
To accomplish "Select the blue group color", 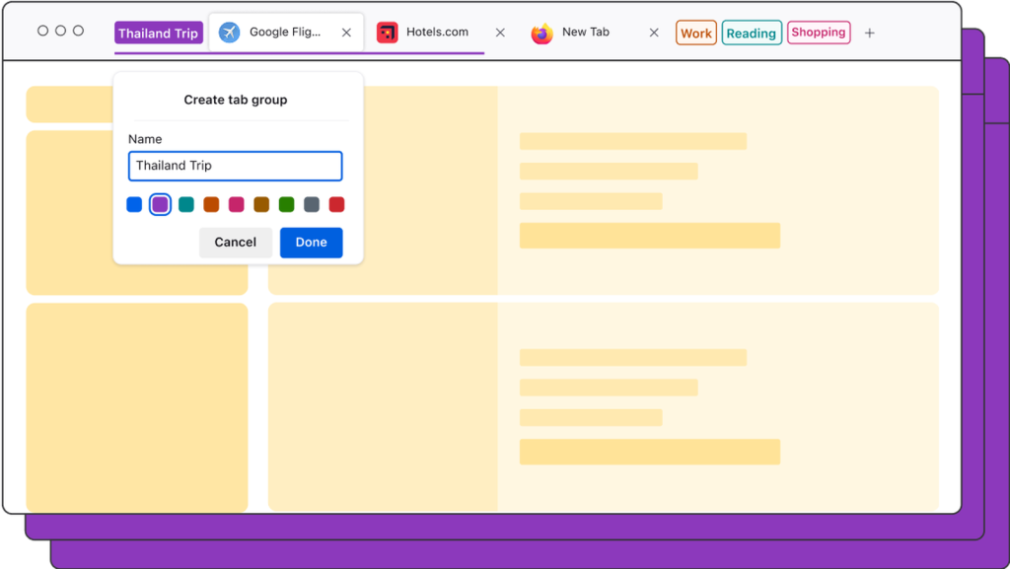I will coord(134,204).
